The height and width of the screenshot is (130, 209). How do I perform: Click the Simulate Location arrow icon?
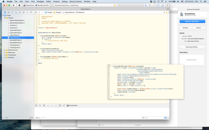click(64, 106)
